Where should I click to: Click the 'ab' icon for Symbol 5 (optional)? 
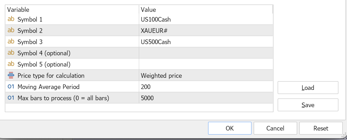tap(11, 64)
